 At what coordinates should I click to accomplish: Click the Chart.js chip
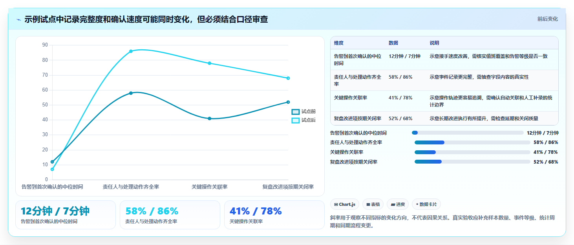point(345,204)
